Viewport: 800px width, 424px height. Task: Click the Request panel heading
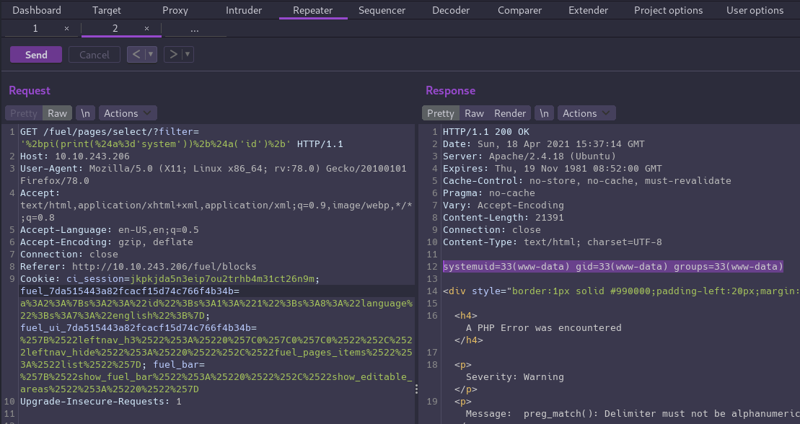[x=30, y=90]
